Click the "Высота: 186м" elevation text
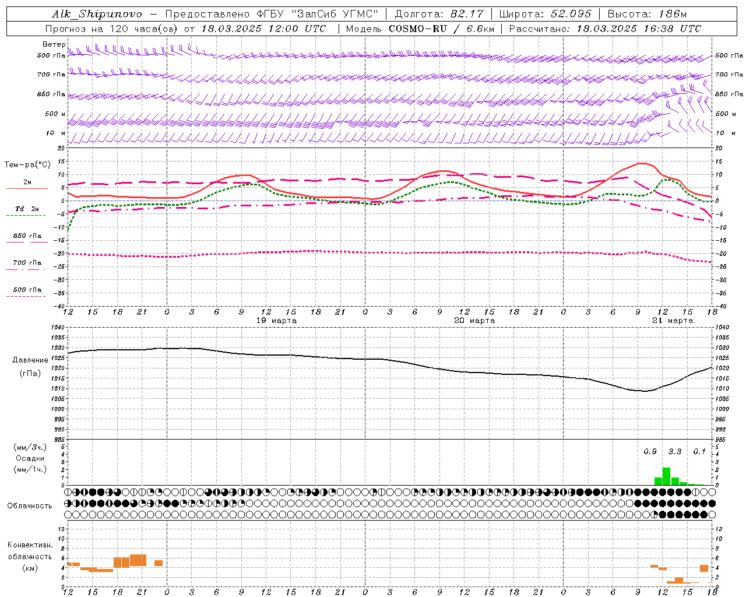Screen dimensions: 746x597 click(x=648, y=14)
